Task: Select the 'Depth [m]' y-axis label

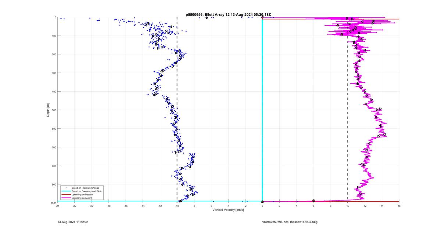Action: [48, 110]
